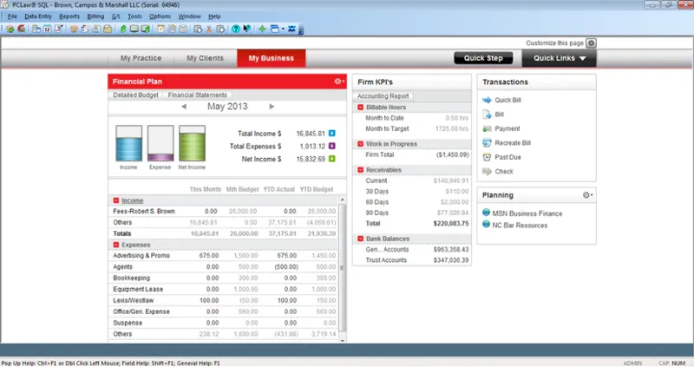Image resolution: width=694 pixels, height=367 pixels.
Task: Collapse the Billable Hours section toggle
Action: (x=360, y=107)
